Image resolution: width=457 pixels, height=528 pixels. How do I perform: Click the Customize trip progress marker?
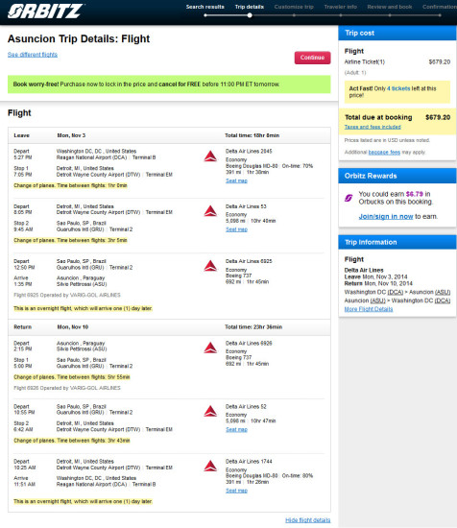coord(294,15)
